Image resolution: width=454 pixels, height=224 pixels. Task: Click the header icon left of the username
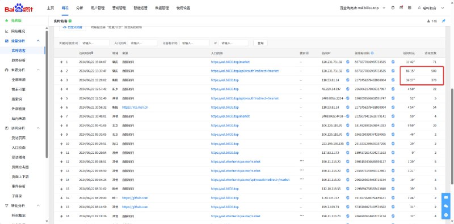pos(409,8)
